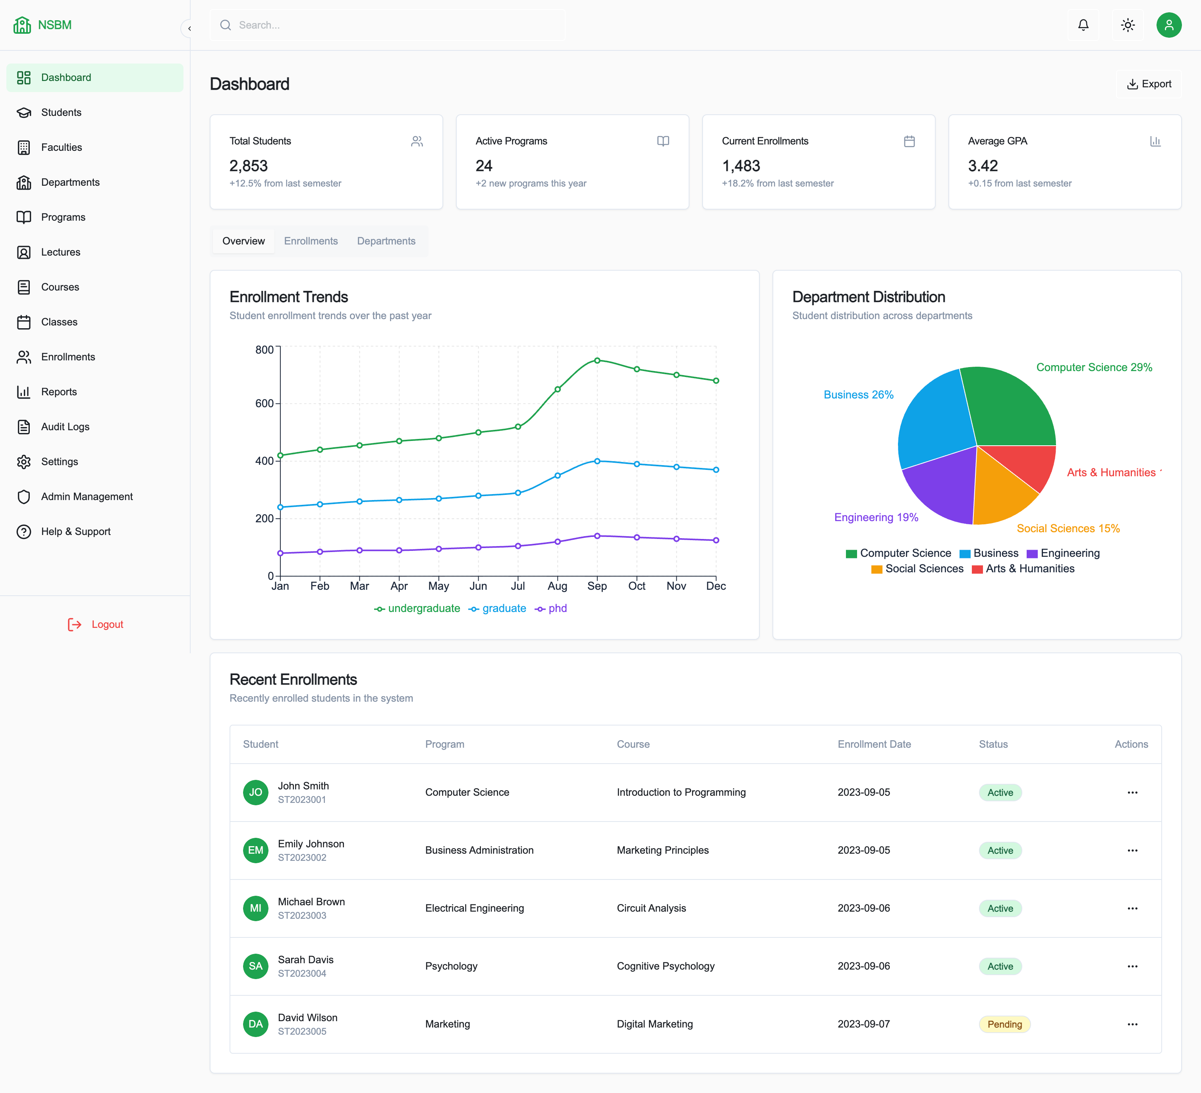Open actions menu for David Wilson's row
This screenshot has height=1093, width=1201.
point(1133,1024)
